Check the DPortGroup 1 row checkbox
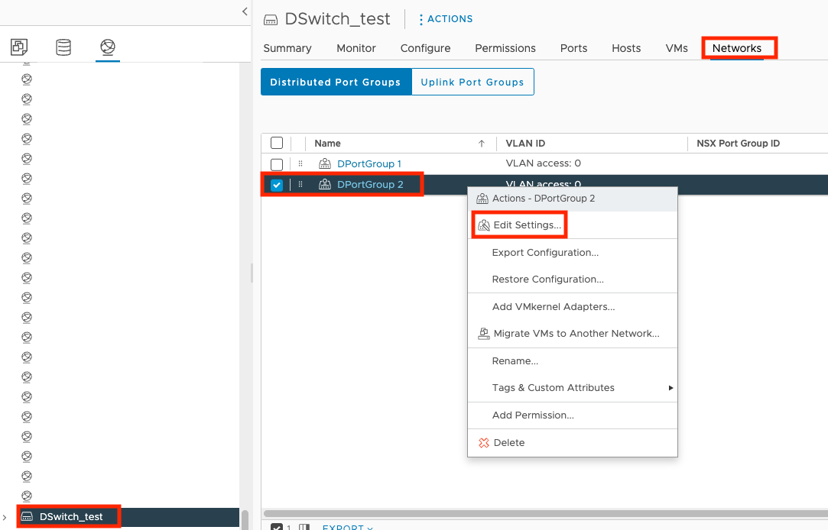Screen dimensions: 828x530 coord(277,164)
